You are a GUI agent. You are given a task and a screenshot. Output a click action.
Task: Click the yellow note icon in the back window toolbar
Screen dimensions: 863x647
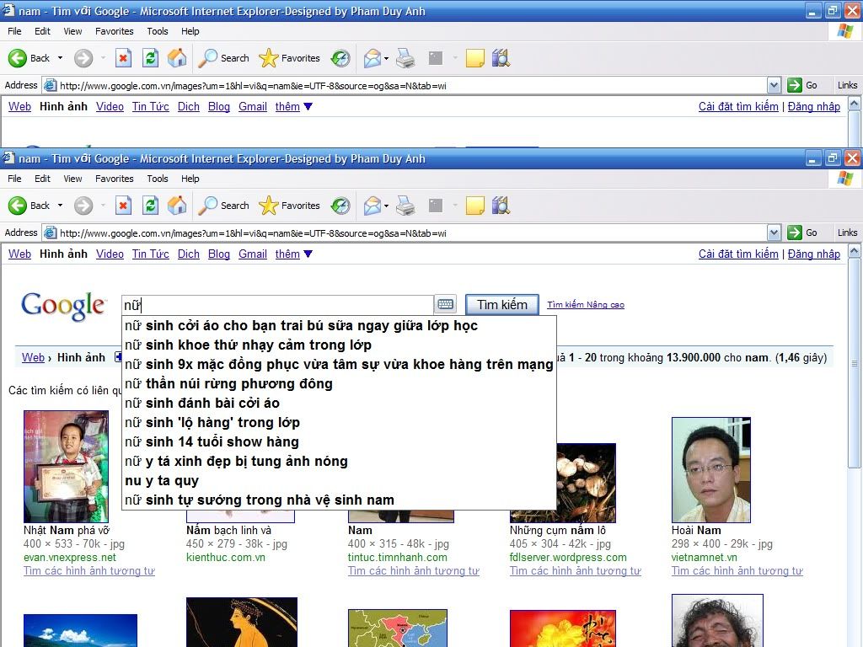click(x=475, y=58)
